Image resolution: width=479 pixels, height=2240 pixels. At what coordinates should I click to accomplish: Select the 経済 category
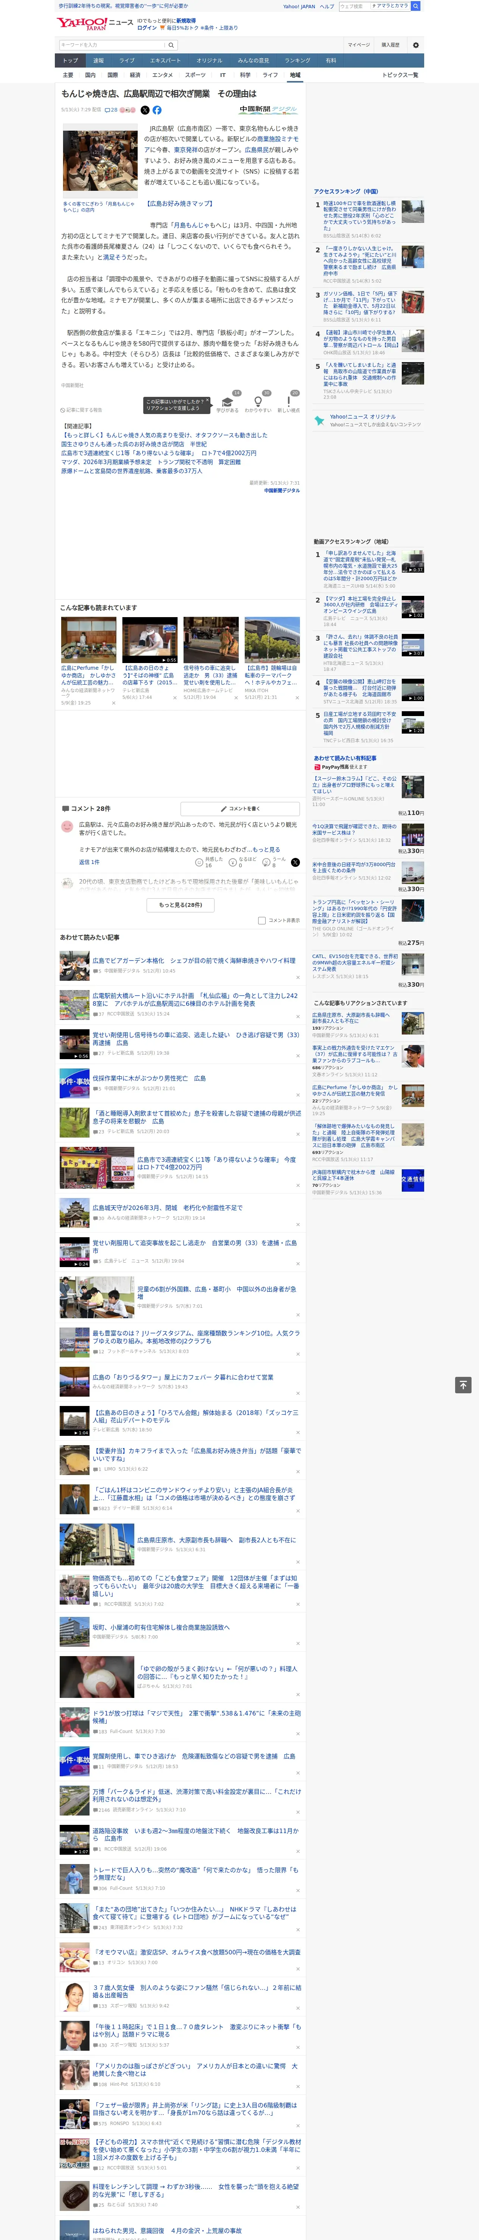135,75
